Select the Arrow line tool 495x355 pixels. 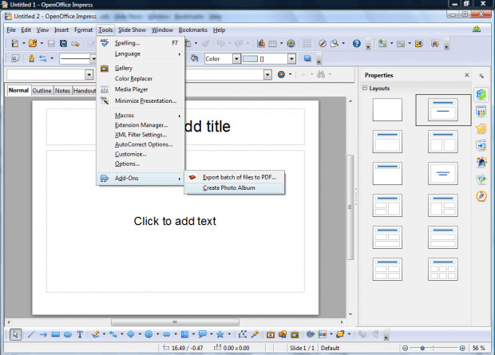(43, 334)
